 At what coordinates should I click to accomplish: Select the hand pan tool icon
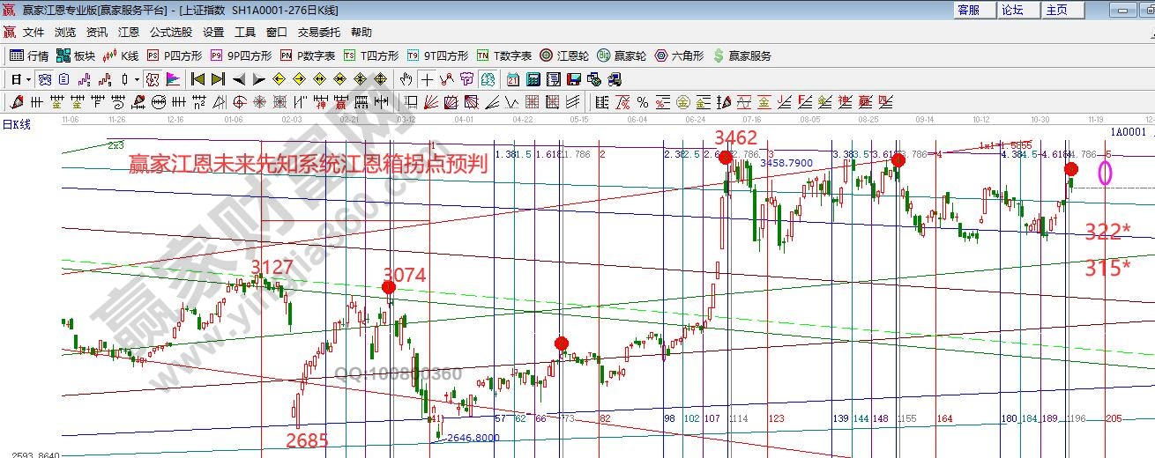click(406, 79)
